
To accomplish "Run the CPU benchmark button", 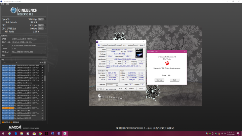I will tap(41, 25).
